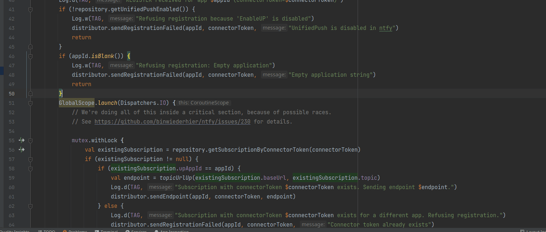Click the message: hint on line 60
This screenshot has height=232, width=546.
(x=160, y=187)
